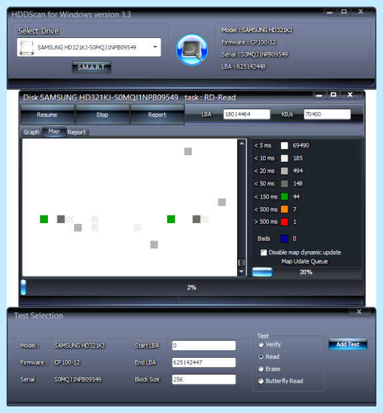
Task: Close the RD-Read task window
Action: [x=350, y=95]
